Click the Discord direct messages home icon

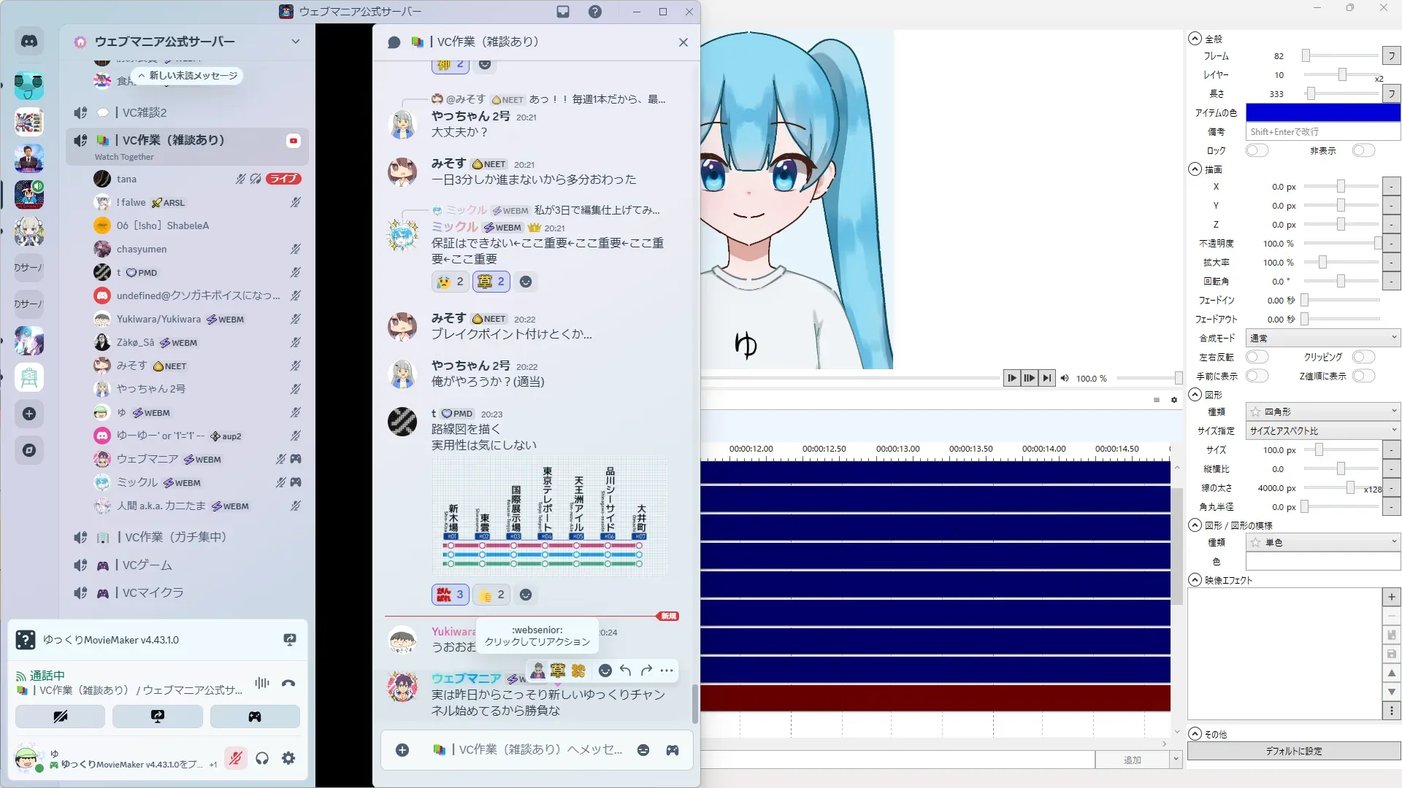pyautogui.click(x=29, y=42)
